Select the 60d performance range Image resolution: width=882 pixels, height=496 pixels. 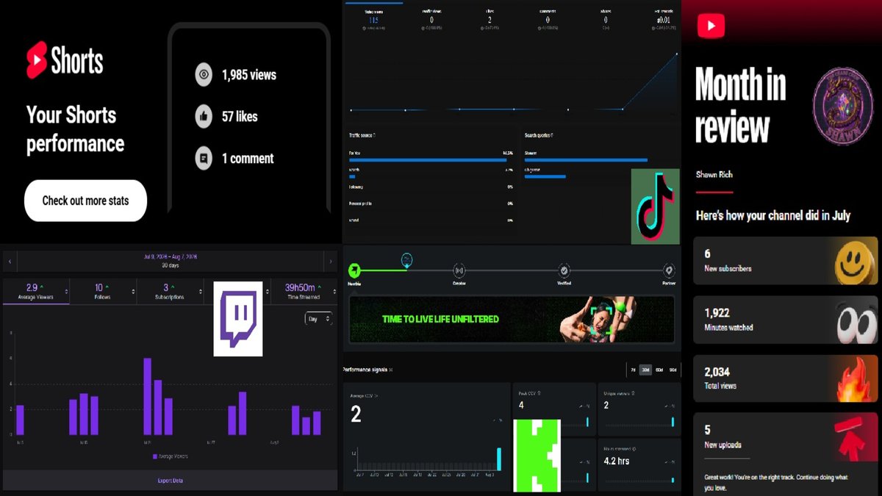coord(659,370)
